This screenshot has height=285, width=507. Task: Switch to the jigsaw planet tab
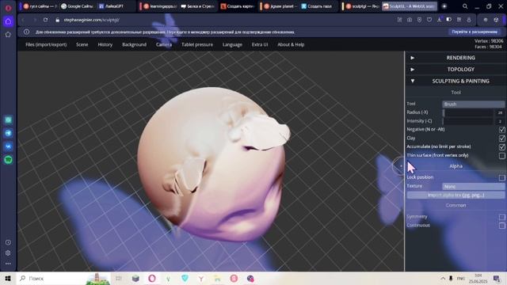pos(279,6)
